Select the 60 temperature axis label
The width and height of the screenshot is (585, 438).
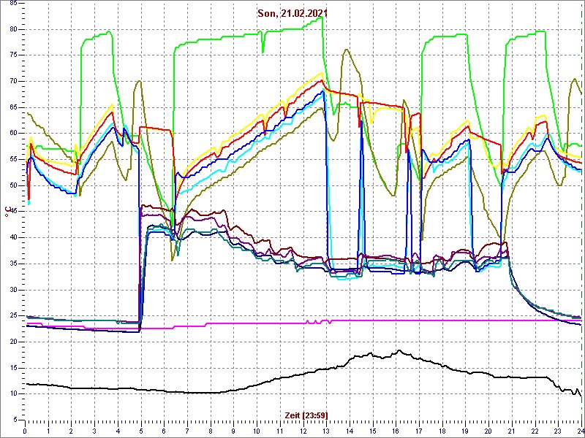coord(12,134)
